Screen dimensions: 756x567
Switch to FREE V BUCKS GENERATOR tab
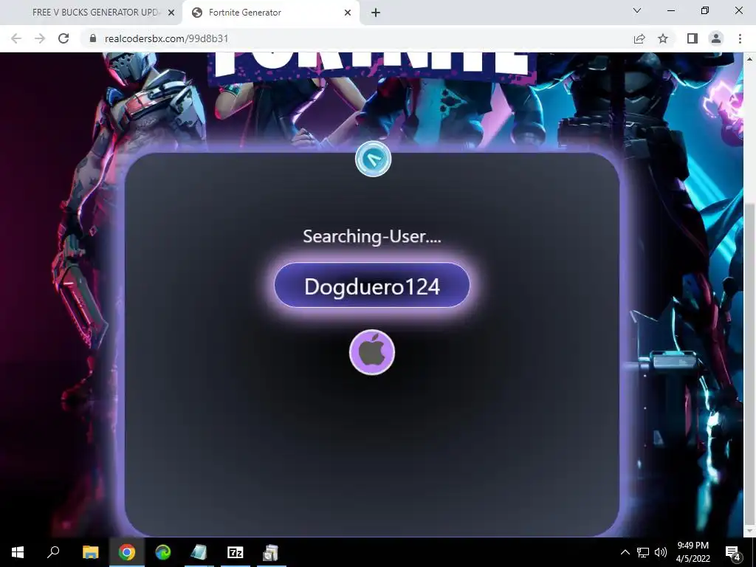click(x=96, y=13)
